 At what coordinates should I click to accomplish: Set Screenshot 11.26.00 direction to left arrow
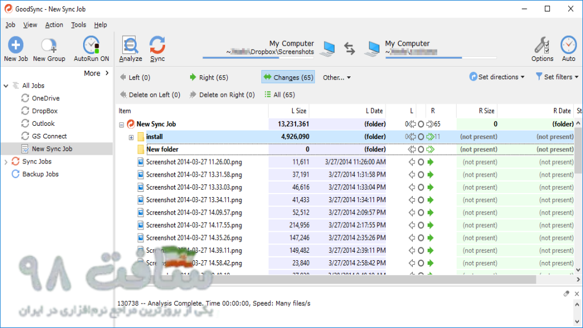412,162
